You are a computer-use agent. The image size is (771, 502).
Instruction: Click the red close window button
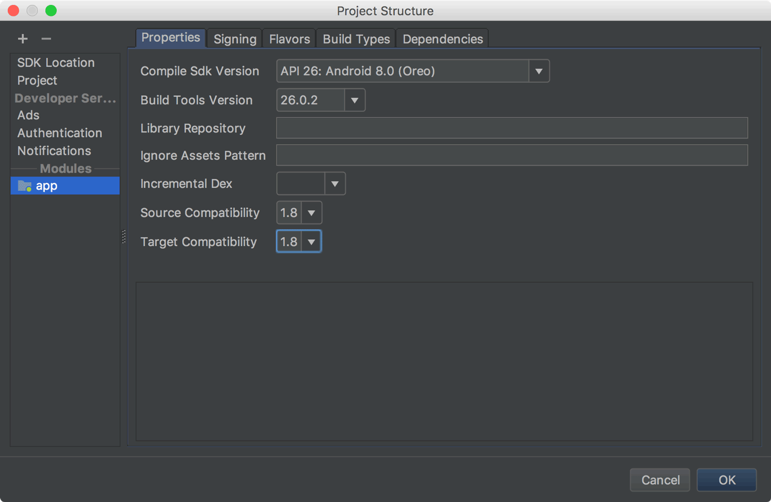(14, 10)
